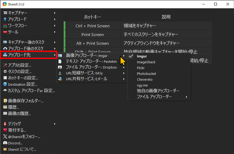Click the green status bar beside Print Screen row

[x=65, y=34]
